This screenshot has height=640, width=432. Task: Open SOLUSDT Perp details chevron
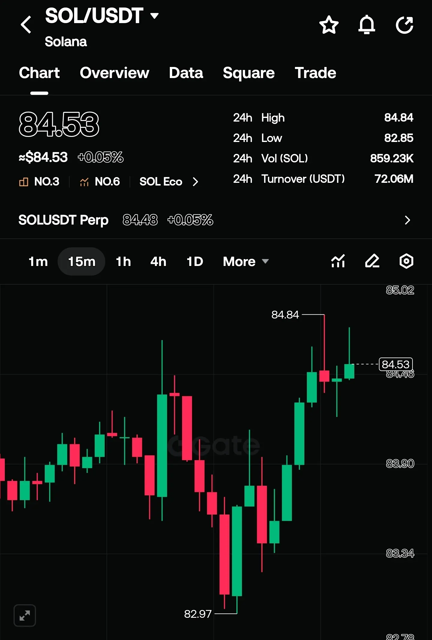click(x=407, y=220)
